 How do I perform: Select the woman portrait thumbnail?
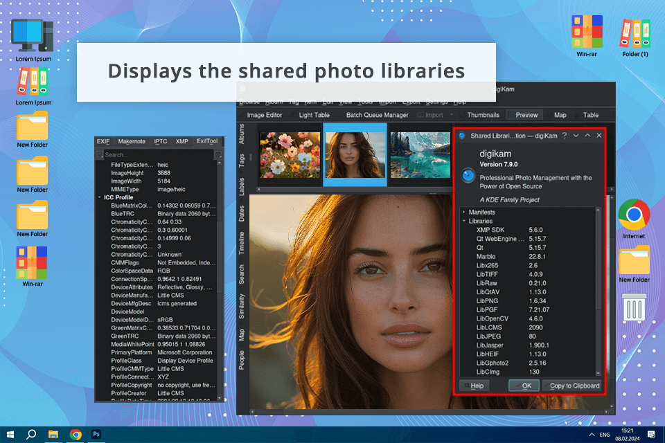(x=355, y=155)
